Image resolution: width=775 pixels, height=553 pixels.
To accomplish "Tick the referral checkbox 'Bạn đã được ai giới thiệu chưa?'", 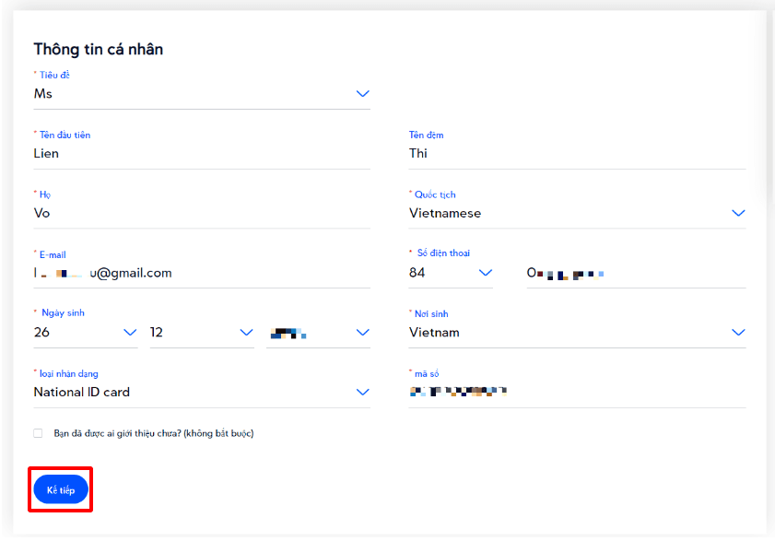I will tap(38, 433).
